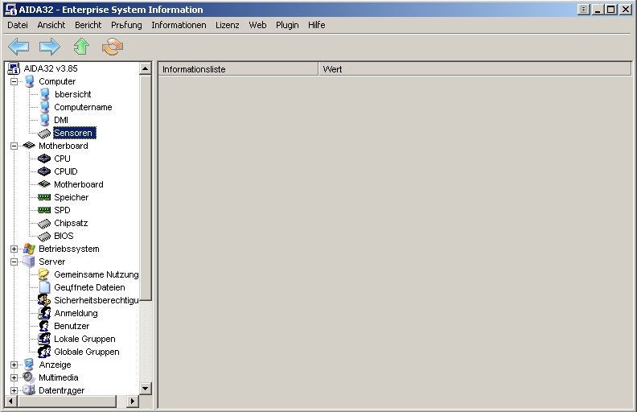This screenshot has height=412, width=637.
Task: Click the Geöffnete Dateien document icon
Action: click(45, 287)
